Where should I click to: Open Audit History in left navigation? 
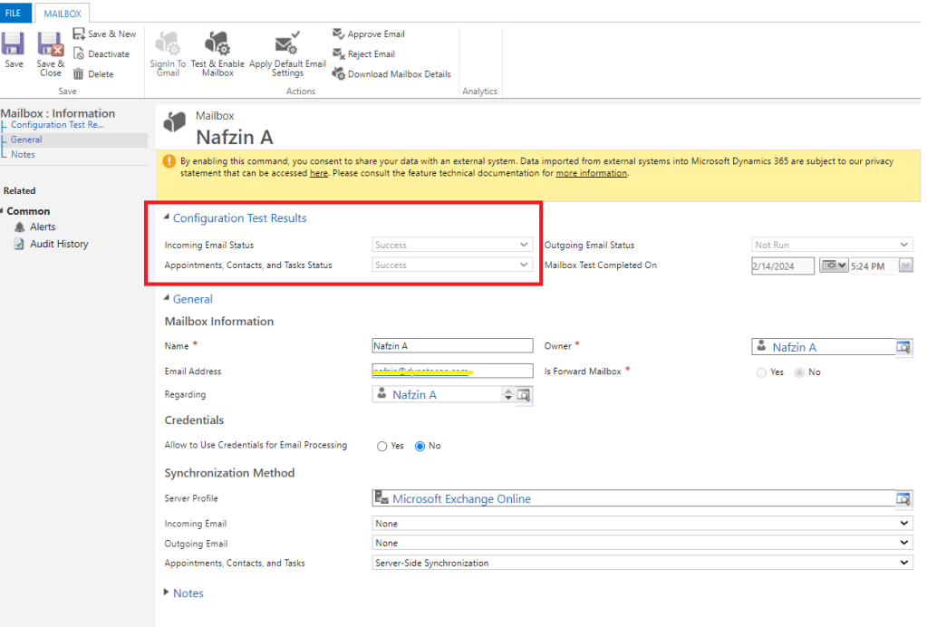pos(59,244)
